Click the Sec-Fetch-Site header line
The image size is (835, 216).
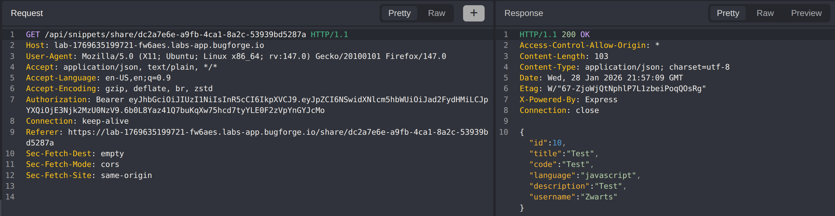pos(89,175)
